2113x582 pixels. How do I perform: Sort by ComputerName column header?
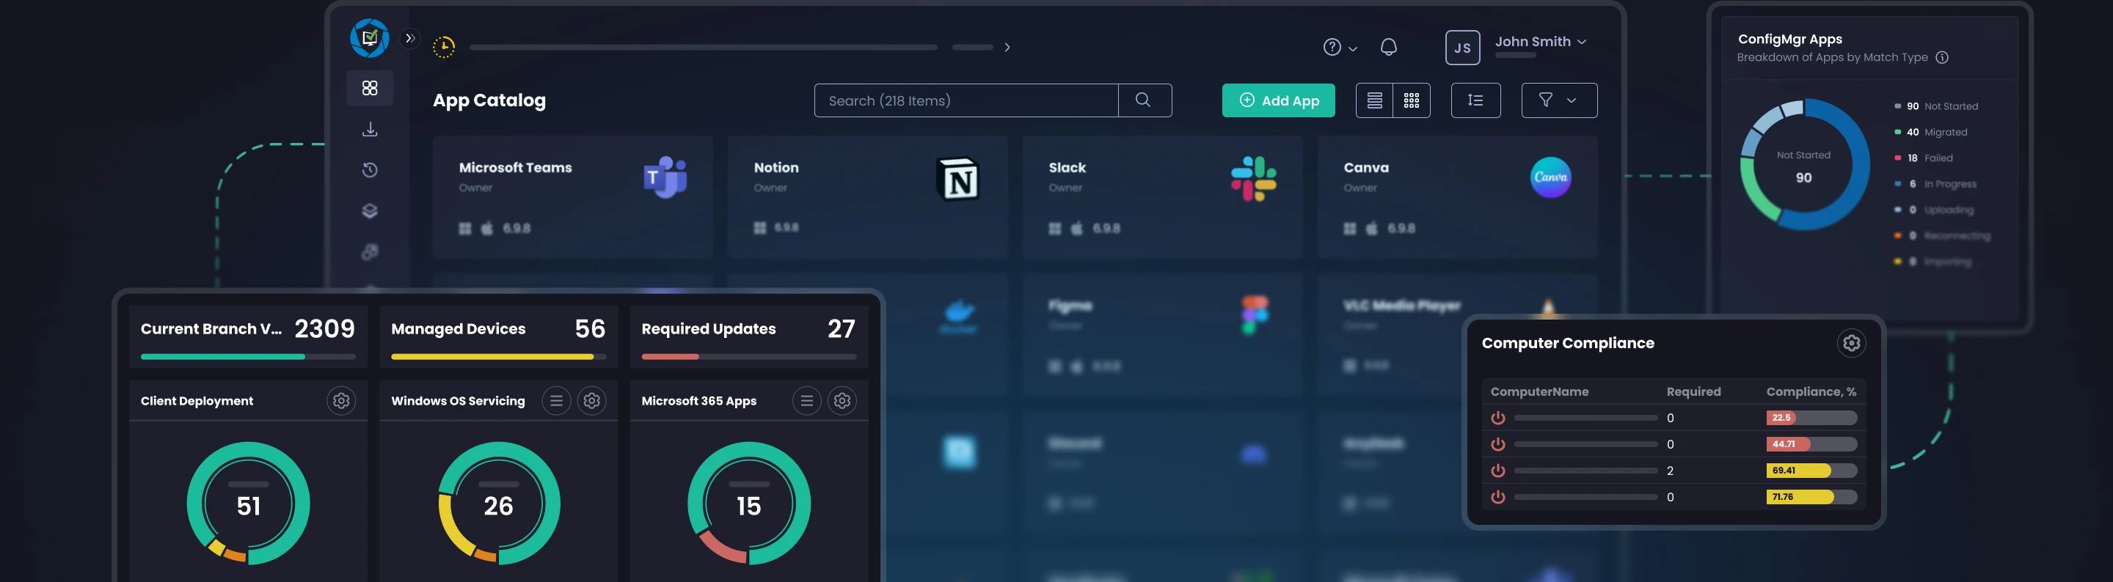pyautogui.click(x=1539, y=391)
